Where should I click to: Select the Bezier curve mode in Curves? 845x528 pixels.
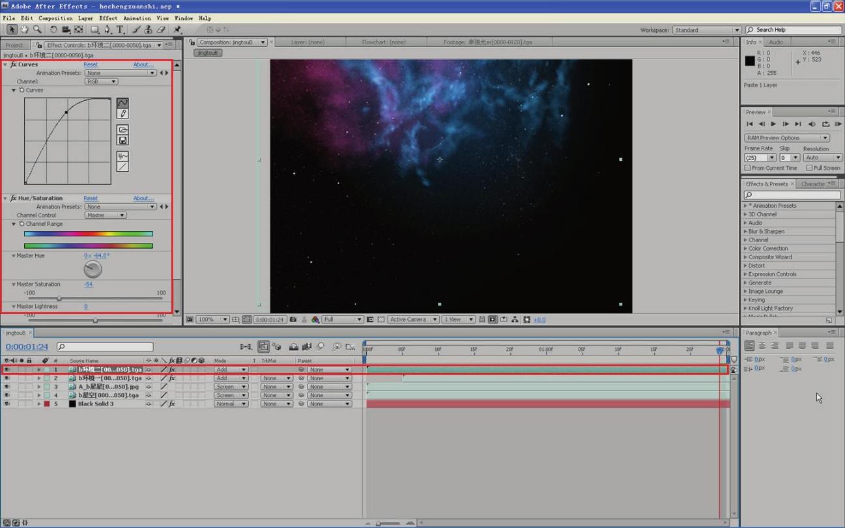(x=122, y=103)
